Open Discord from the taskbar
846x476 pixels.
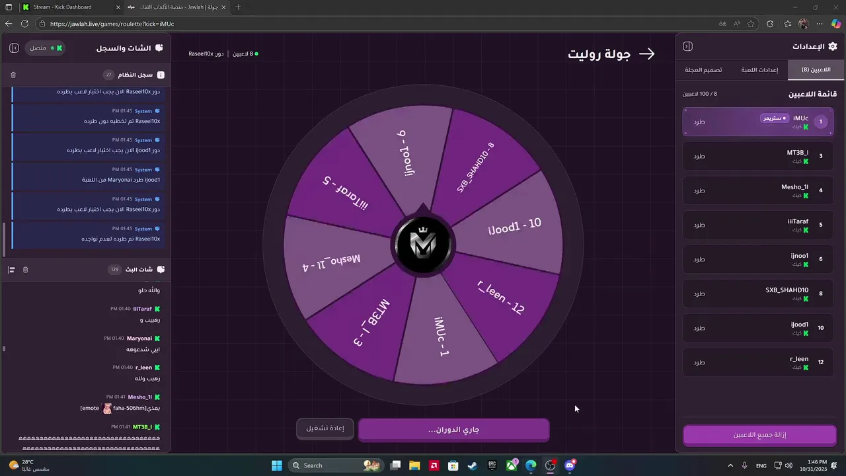tap(570, 465)
